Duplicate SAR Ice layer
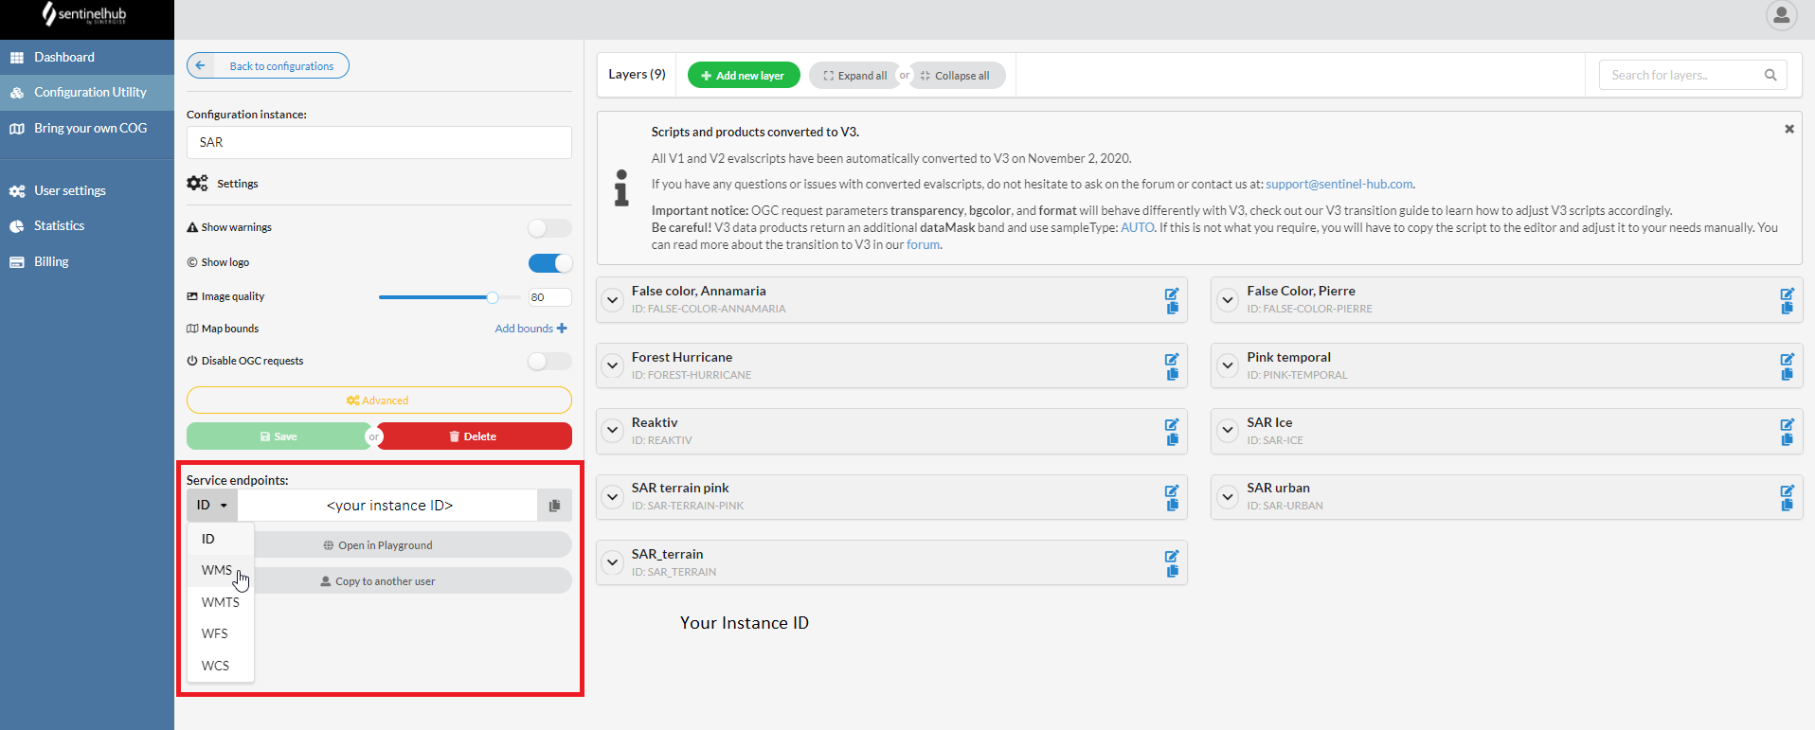 1788,439
